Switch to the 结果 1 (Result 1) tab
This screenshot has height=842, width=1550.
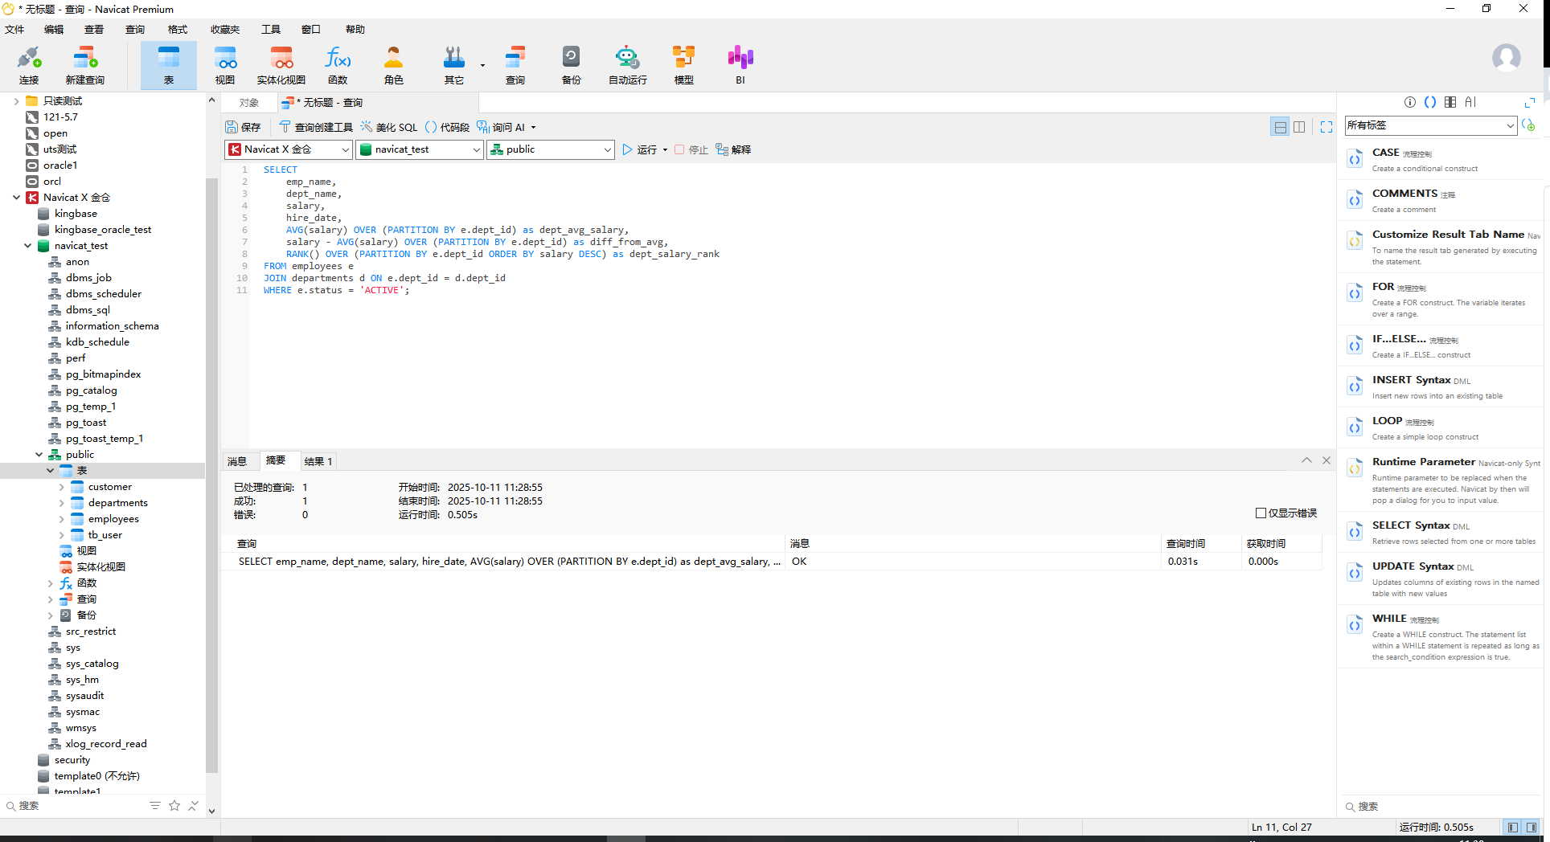click(318, 461)
